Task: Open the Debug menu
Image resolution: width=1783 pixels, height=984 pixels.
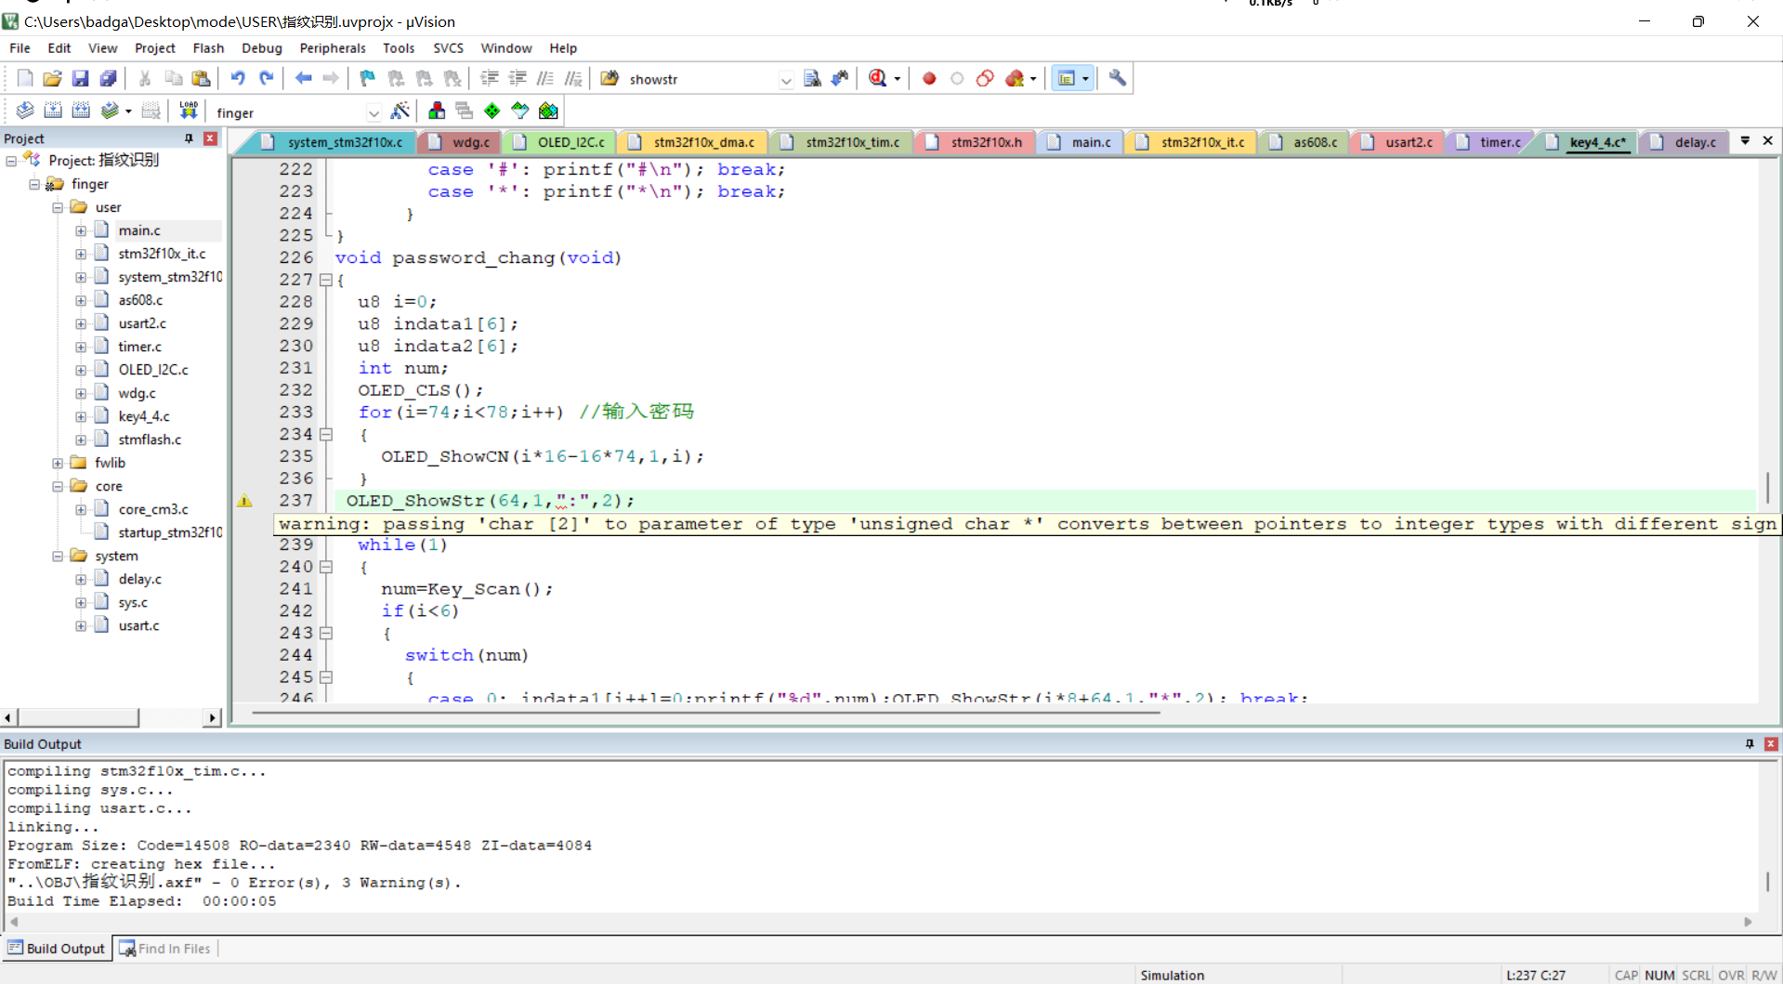Action: 262,48
